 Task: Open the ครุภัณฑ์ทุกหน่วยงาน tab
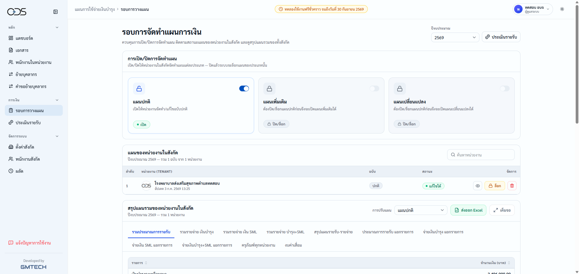[258, 245]
